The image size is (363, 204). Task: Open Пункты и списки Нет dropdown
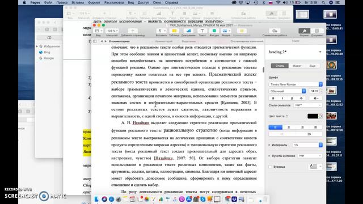310,156
